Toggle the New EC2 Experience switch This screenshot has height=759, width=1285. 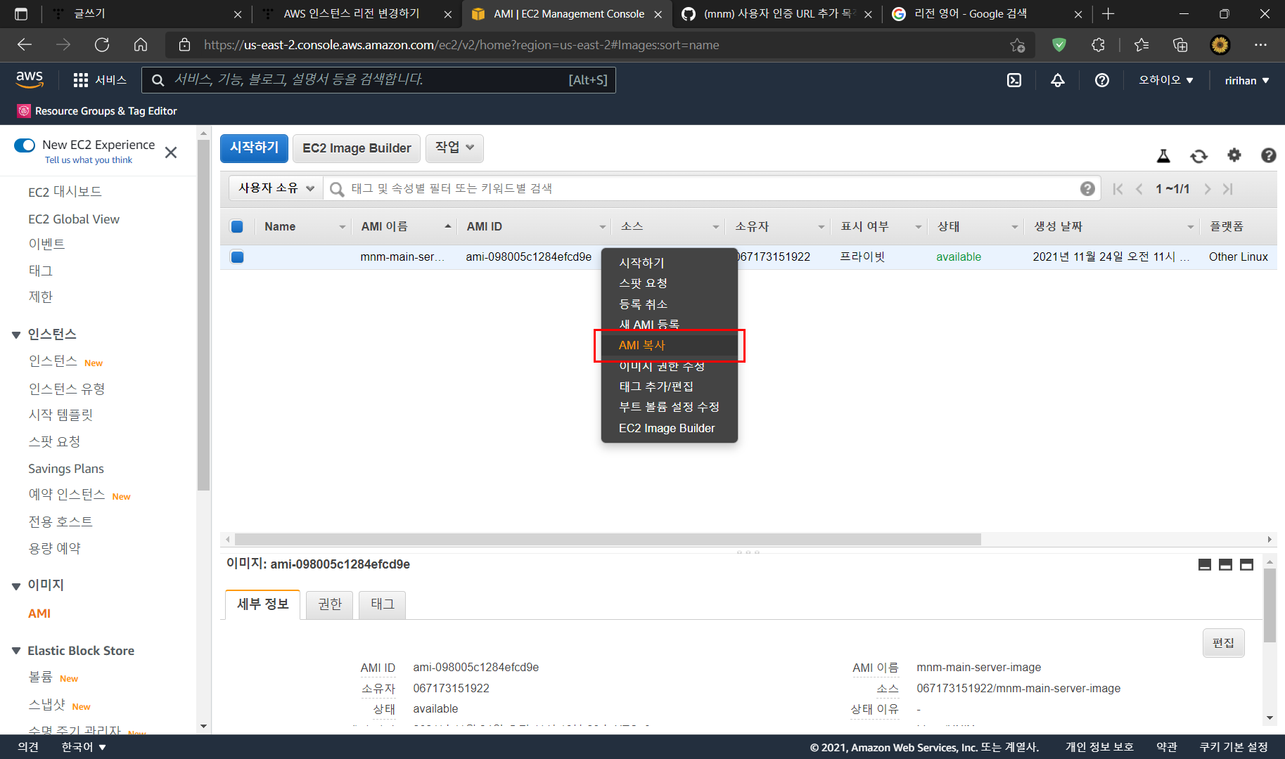tap(25, 145)
